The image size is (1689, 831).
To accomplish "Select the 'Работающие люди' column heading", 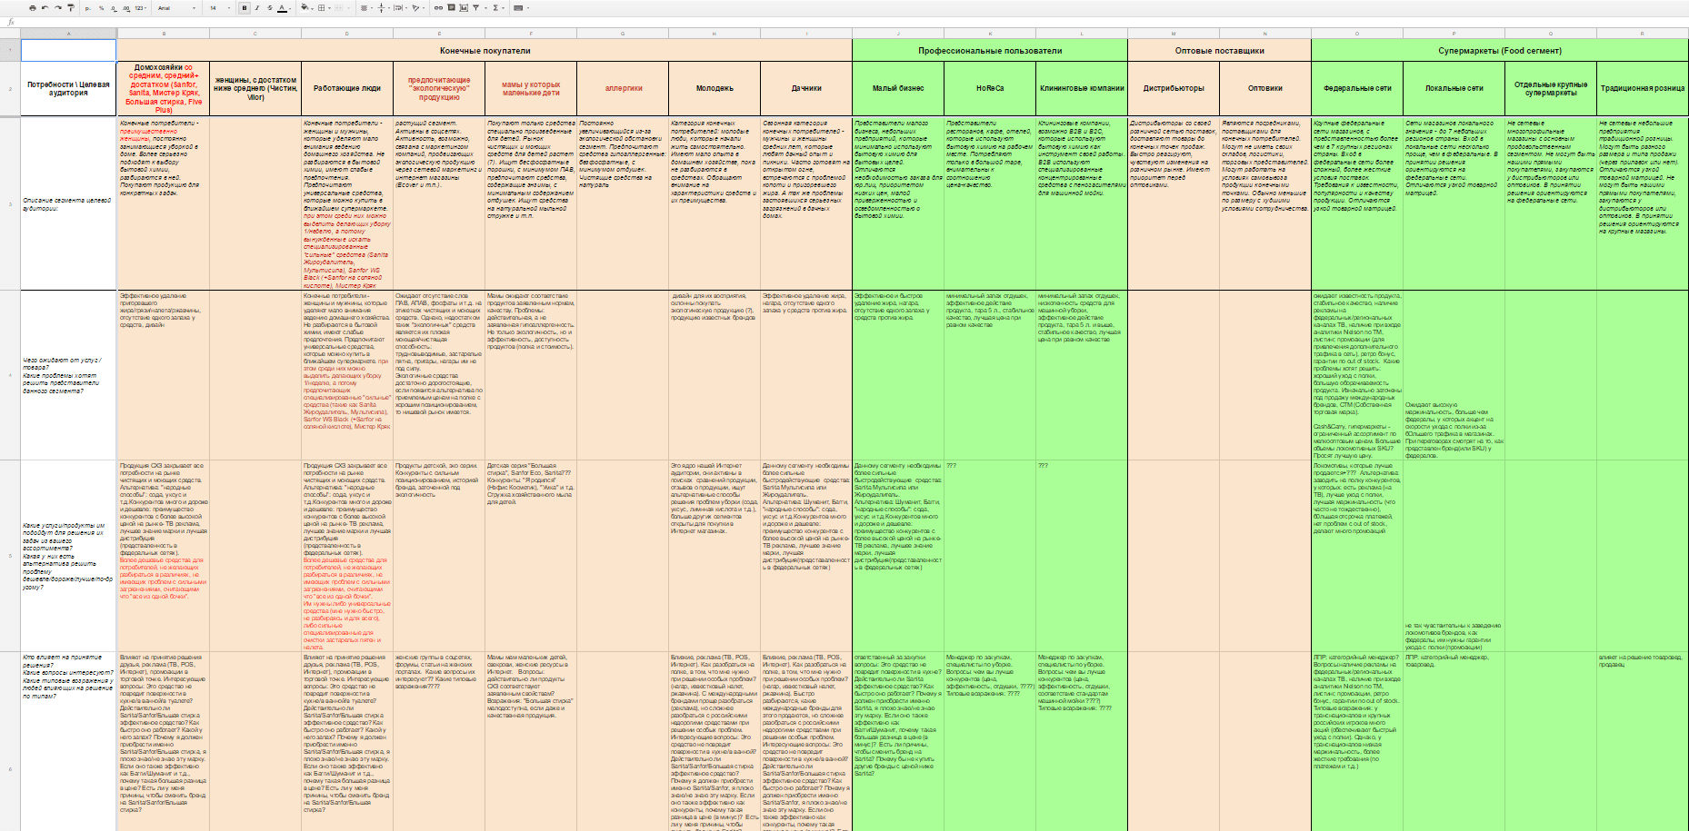I will click(347, 88).
